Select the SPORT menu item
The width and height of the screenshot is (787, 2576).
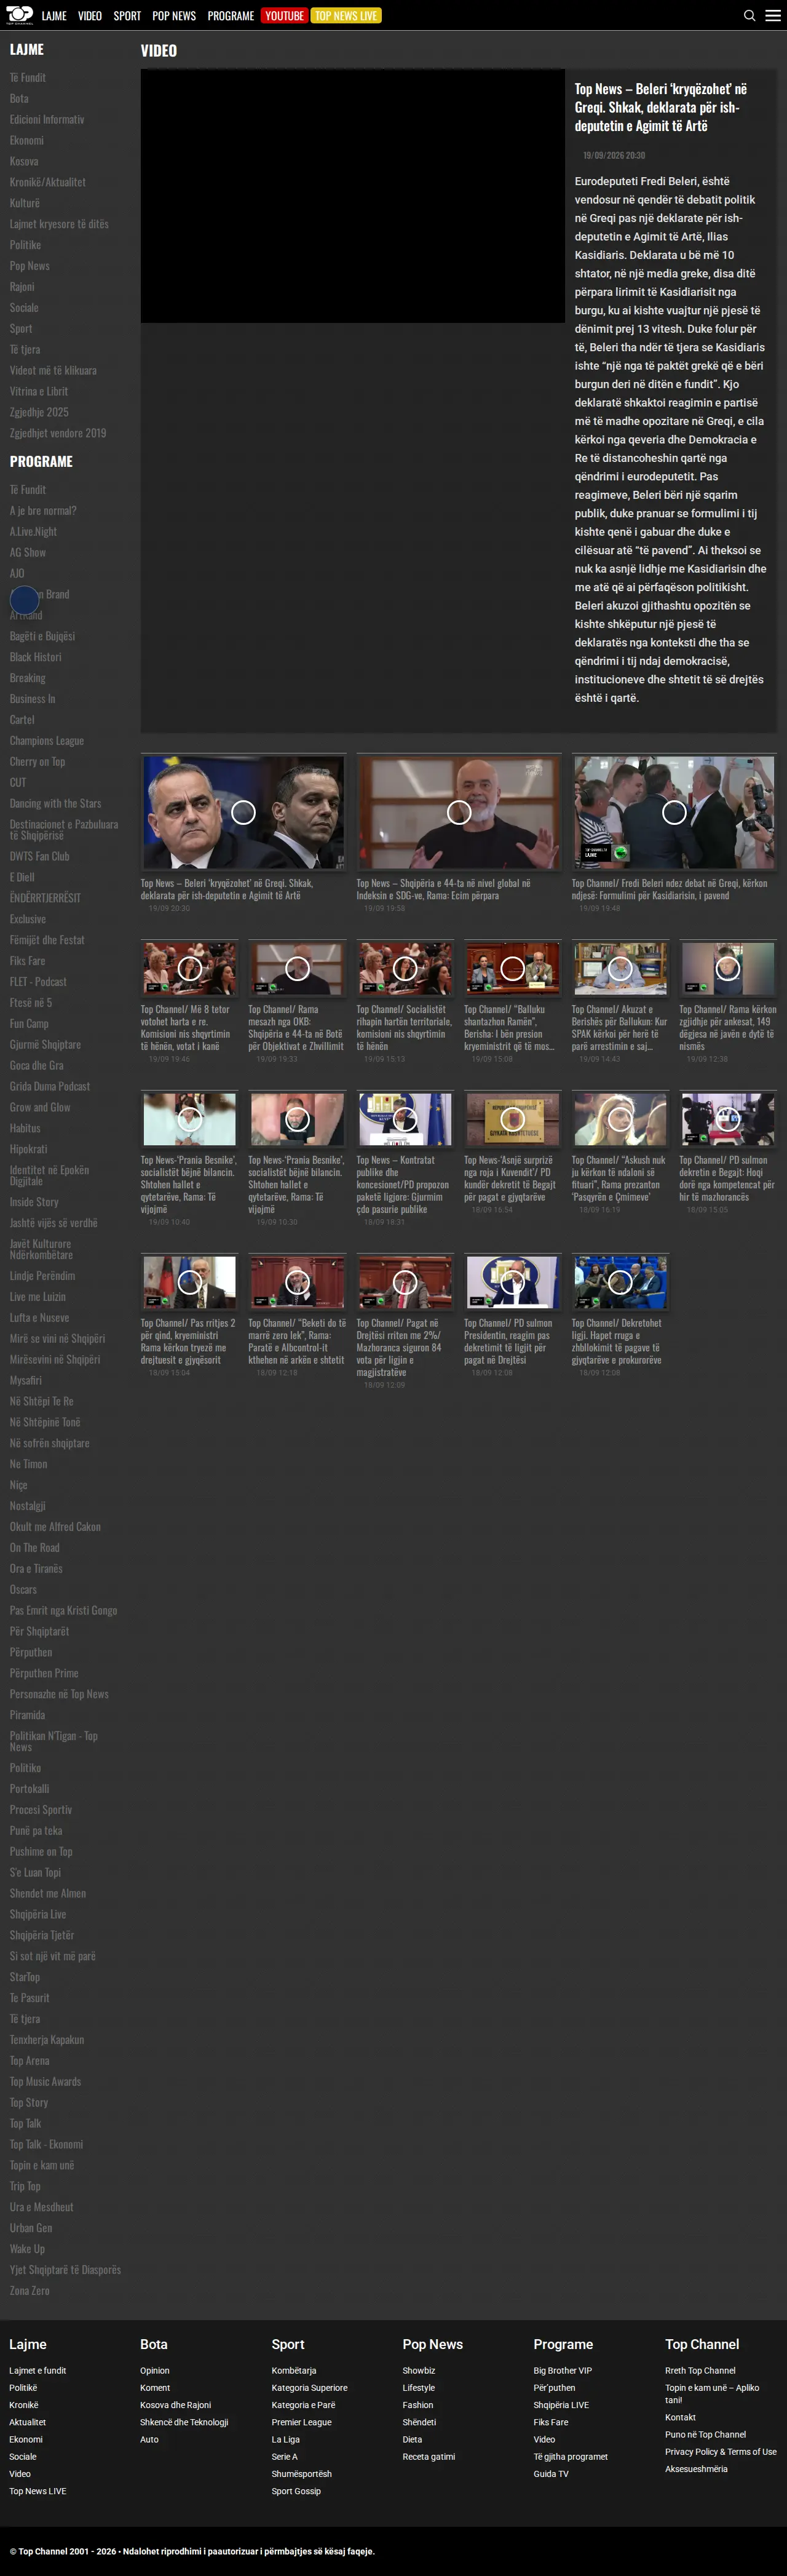127,16
